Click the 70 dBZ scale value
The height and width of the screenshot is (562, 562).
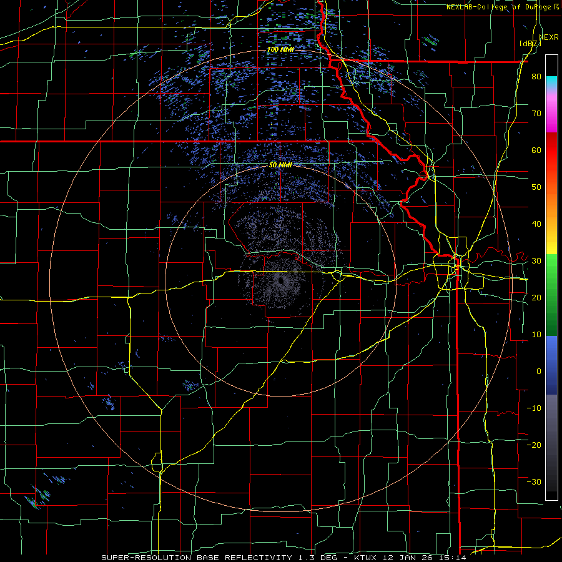pyautogui.click(x=536, y=114)
